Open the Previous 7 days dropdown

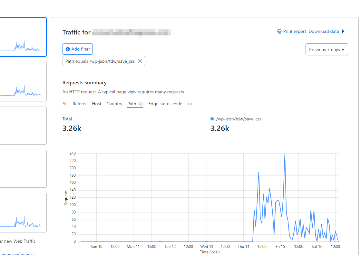click(x=327, y=50)
